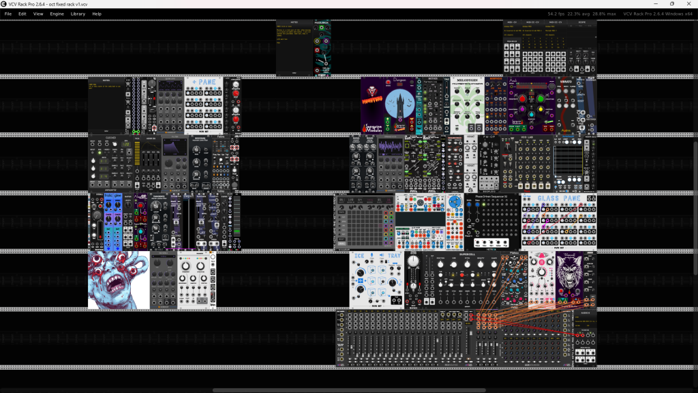Select the blue many-eyed monster panel
This screenshot has width=698, height=393.
[x=119, y=280]
